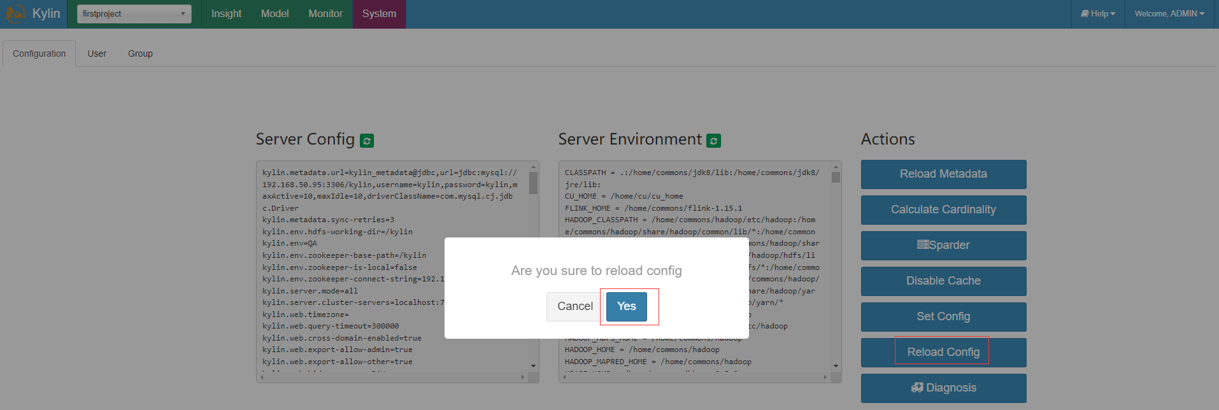This screenshot has height=410, width=1219.
Task: Cancel the reload config dialog
Action: tap(575, 306)
